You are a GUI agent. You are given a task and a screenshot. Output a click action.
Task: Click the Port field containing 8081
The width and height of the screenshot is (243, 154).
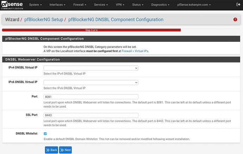[91, 97]
